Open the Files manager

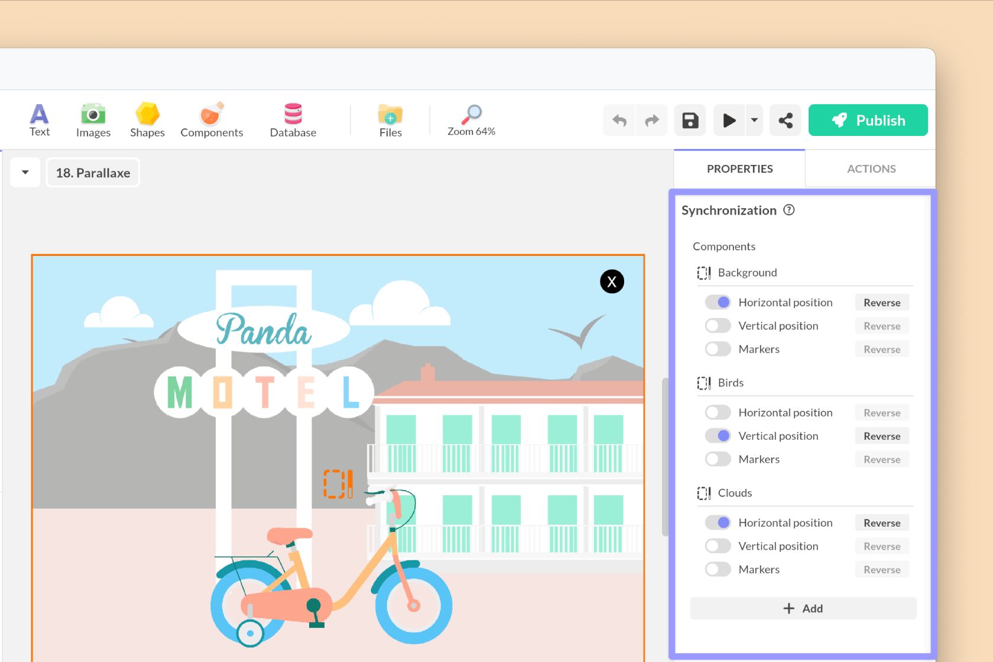[390, 120]
